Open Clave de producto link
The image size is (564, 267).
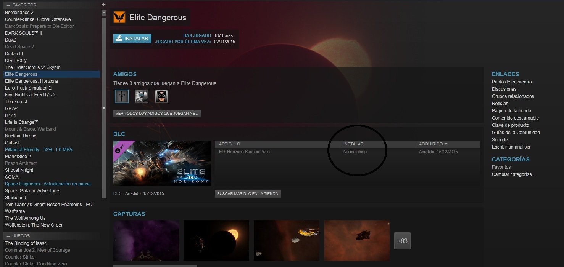[511, 125]
